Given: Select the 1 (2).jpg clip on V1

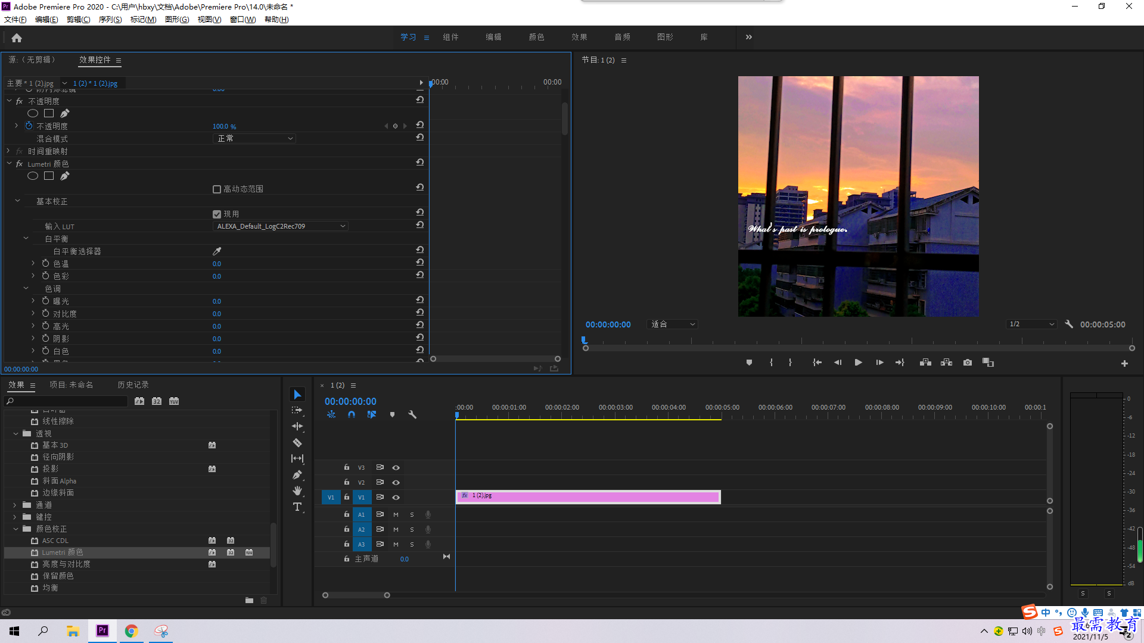Looking at the screenshot, I should pyautogui.click(x=588, y=497).
